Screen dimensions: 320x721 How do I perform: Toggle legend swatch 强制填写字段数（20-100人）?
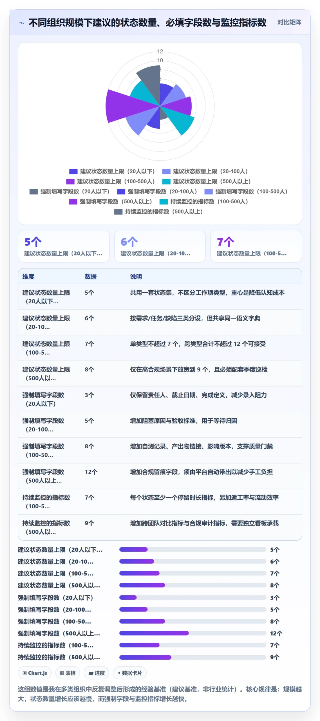point(121,192)
